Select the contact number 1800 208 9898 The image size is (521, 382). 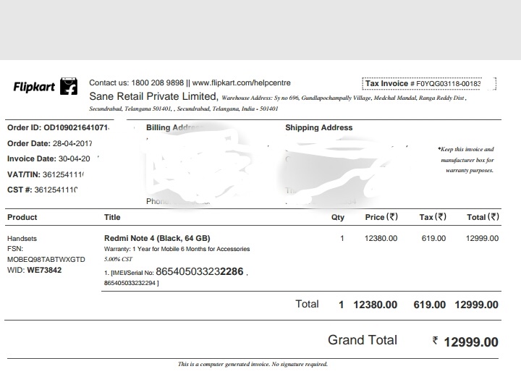coord(157,82)
